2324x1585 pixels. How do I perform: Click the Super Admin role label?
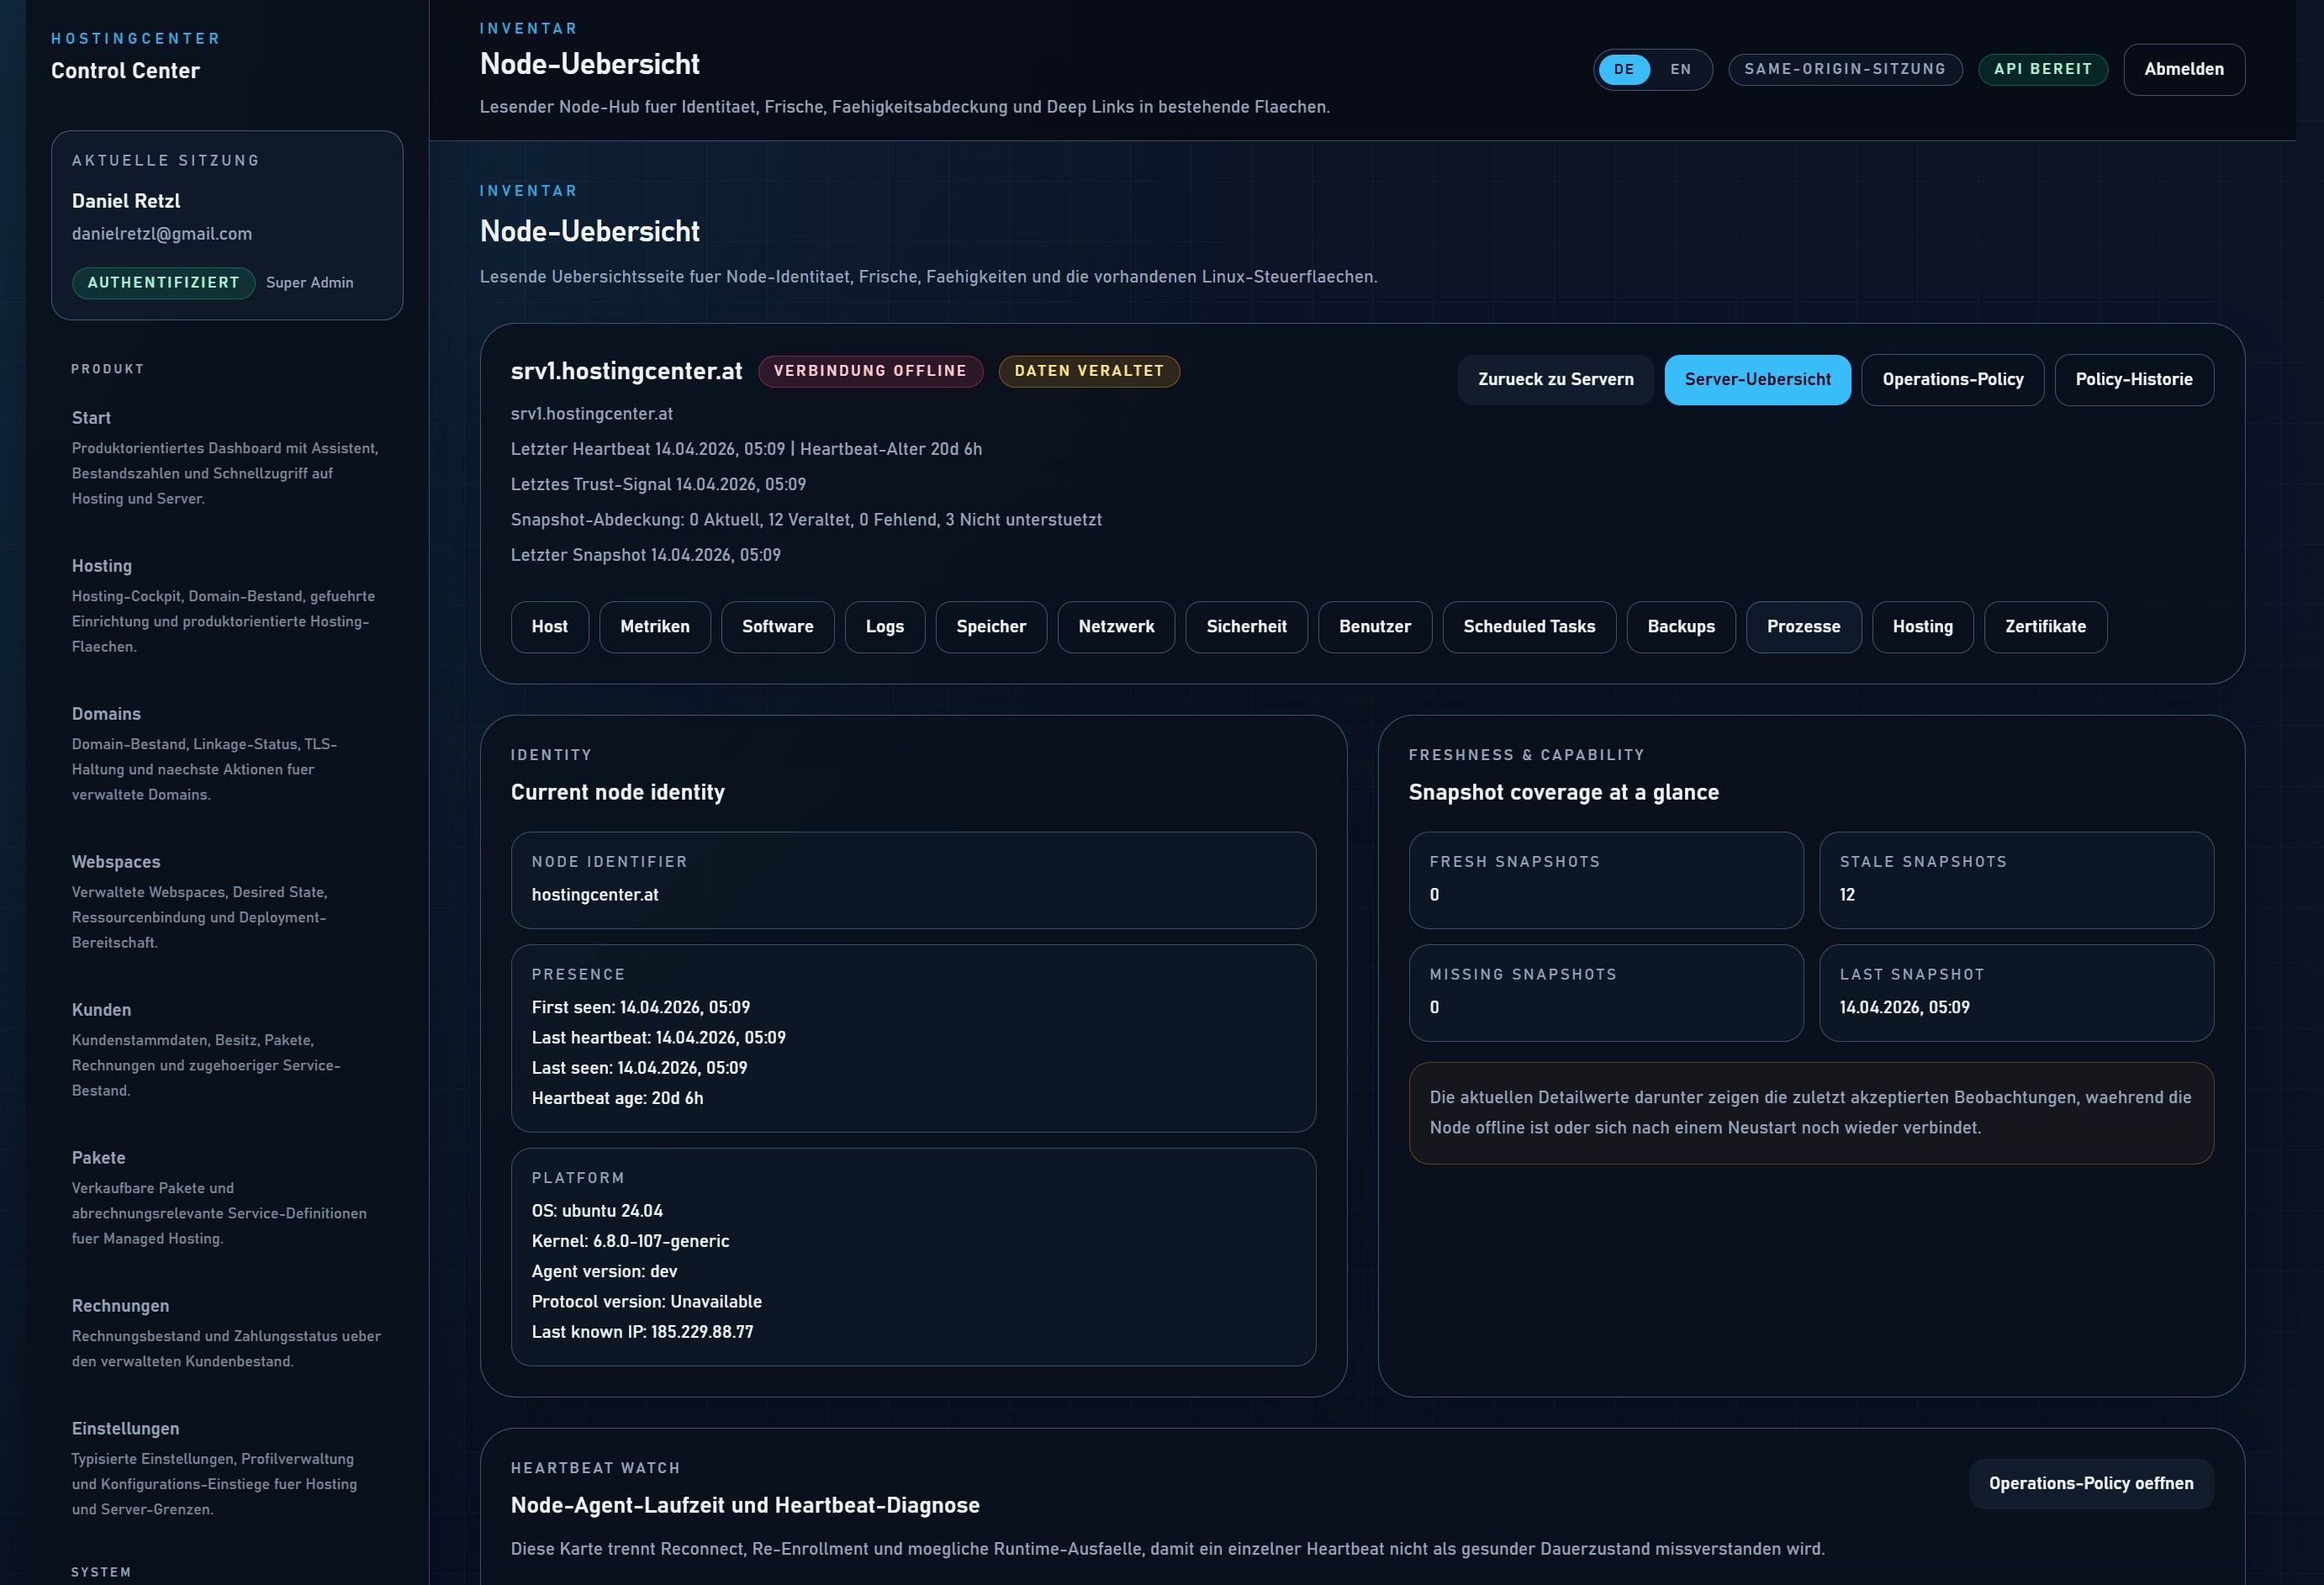(309, 283)
